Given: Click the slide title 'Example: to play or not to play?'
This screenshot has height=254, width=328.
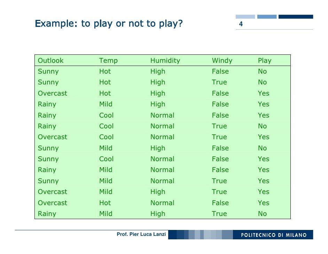Looking at the screenshot, I should point(109,24).
